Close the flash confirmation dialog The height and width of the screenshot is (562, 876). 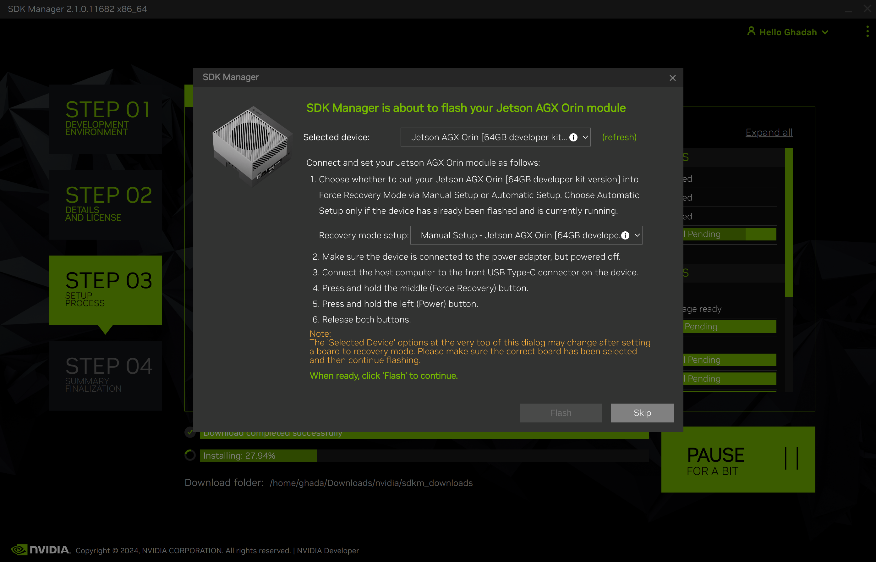click(672, 78)
